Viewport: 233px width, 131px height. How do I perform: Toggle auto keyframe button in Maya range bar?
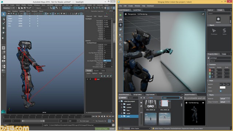click(x=109, y=121)
